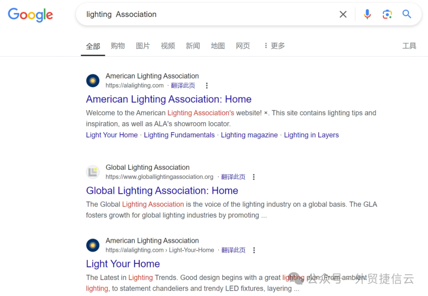Go to the Google logo homepage
Viewport: 428px width, 296px height.
30,15
